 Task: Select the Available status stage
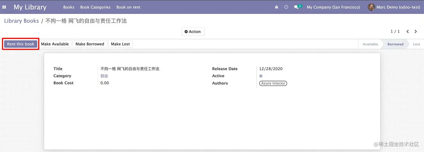[x=370, y=44]
